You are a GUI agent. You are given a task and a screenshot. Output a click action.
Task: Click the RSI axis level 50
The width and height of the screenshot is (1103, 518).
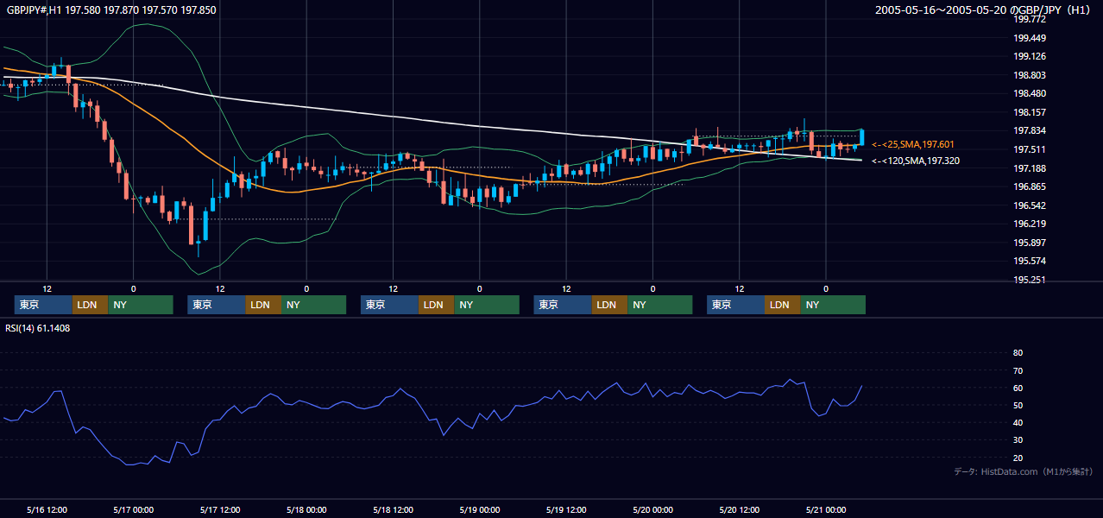(x=1018, y=405)
